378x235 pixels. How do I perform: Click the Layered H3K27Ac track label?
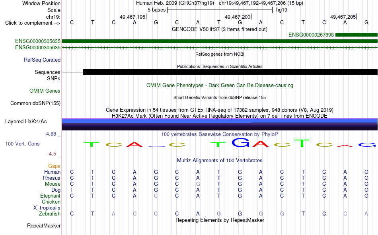tap(26, 122)
